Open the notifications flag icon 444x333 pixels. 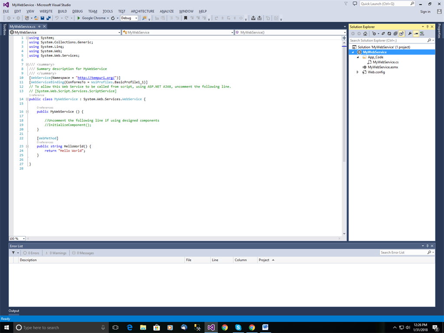click(346, 3)
